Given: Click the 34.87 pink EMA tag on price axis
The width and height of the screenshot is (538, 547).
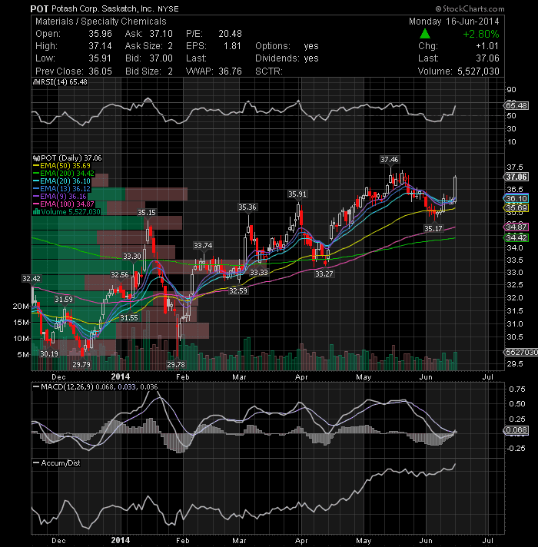Looking at the screenshot, I should [516, 227].
